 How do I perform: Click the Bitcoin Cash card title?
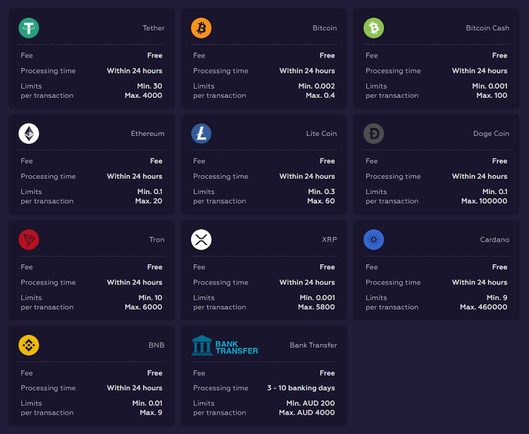488,28
